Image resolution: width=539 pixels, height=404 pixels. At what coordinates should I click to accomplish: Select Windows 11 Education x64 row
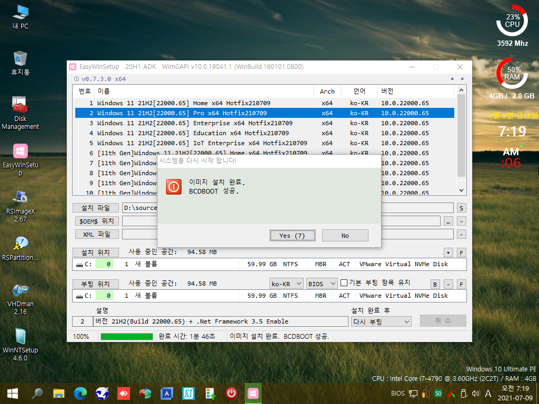click(264, 133)
